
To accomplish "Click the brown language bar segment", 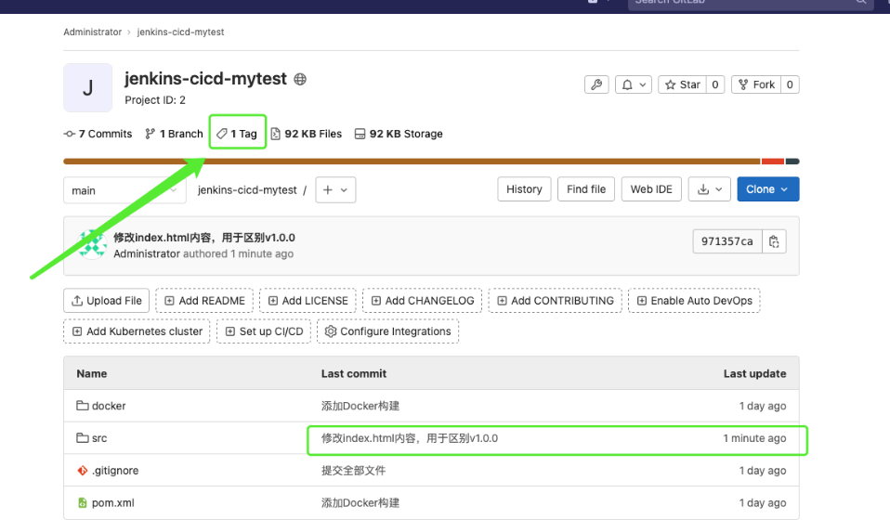I will click(x=412, y=162).
